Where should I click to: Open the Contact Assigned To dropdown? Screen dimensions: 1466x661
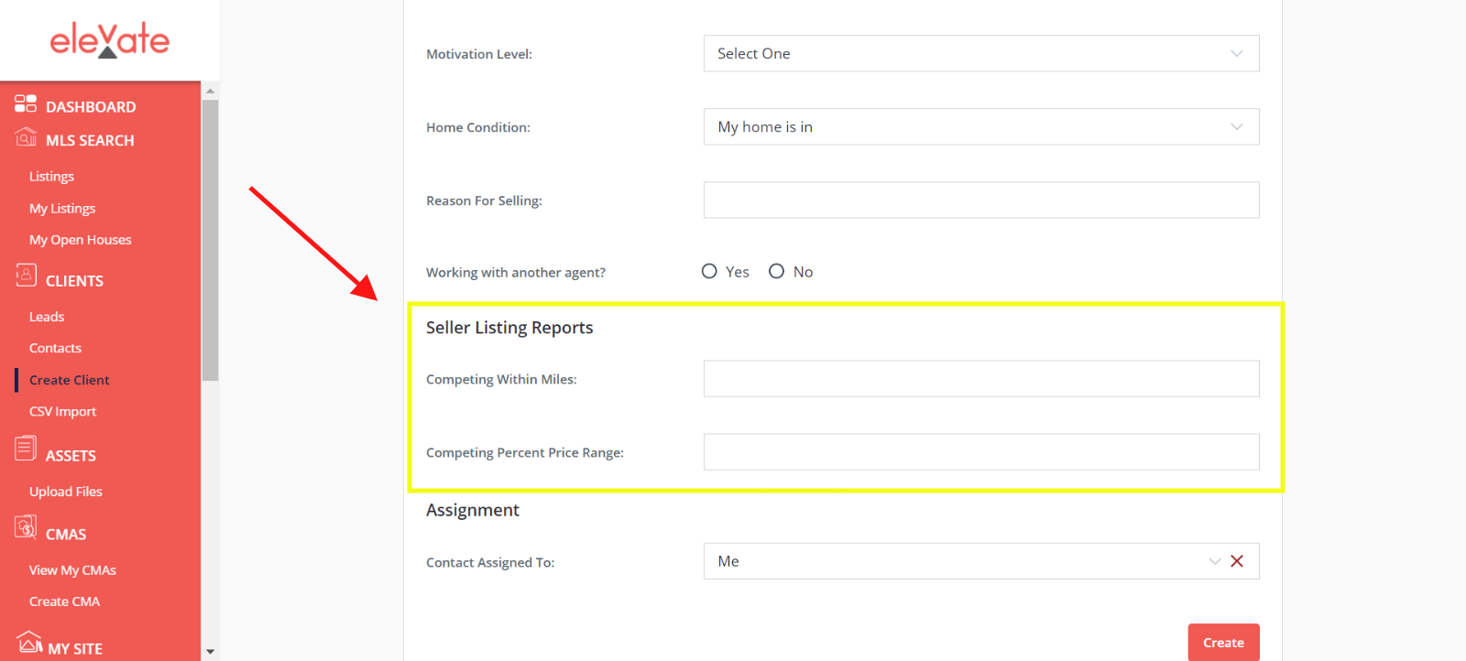click(x=981, y=561)
